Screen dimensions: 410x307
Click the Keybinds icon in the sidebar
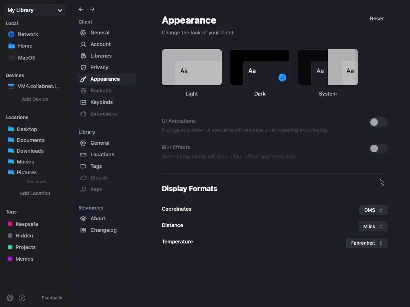(83, 102)
